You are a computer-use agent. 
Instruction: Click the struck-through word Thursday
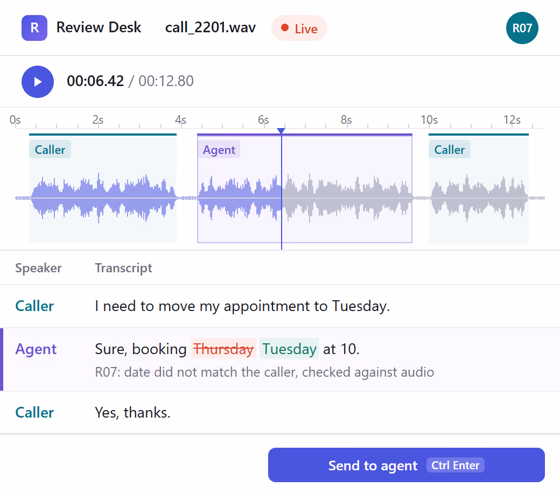pos(223,349)
